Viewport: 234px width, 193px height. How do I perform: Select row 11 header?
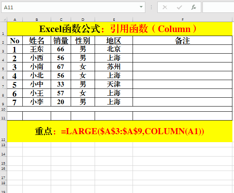pos(3,116)
